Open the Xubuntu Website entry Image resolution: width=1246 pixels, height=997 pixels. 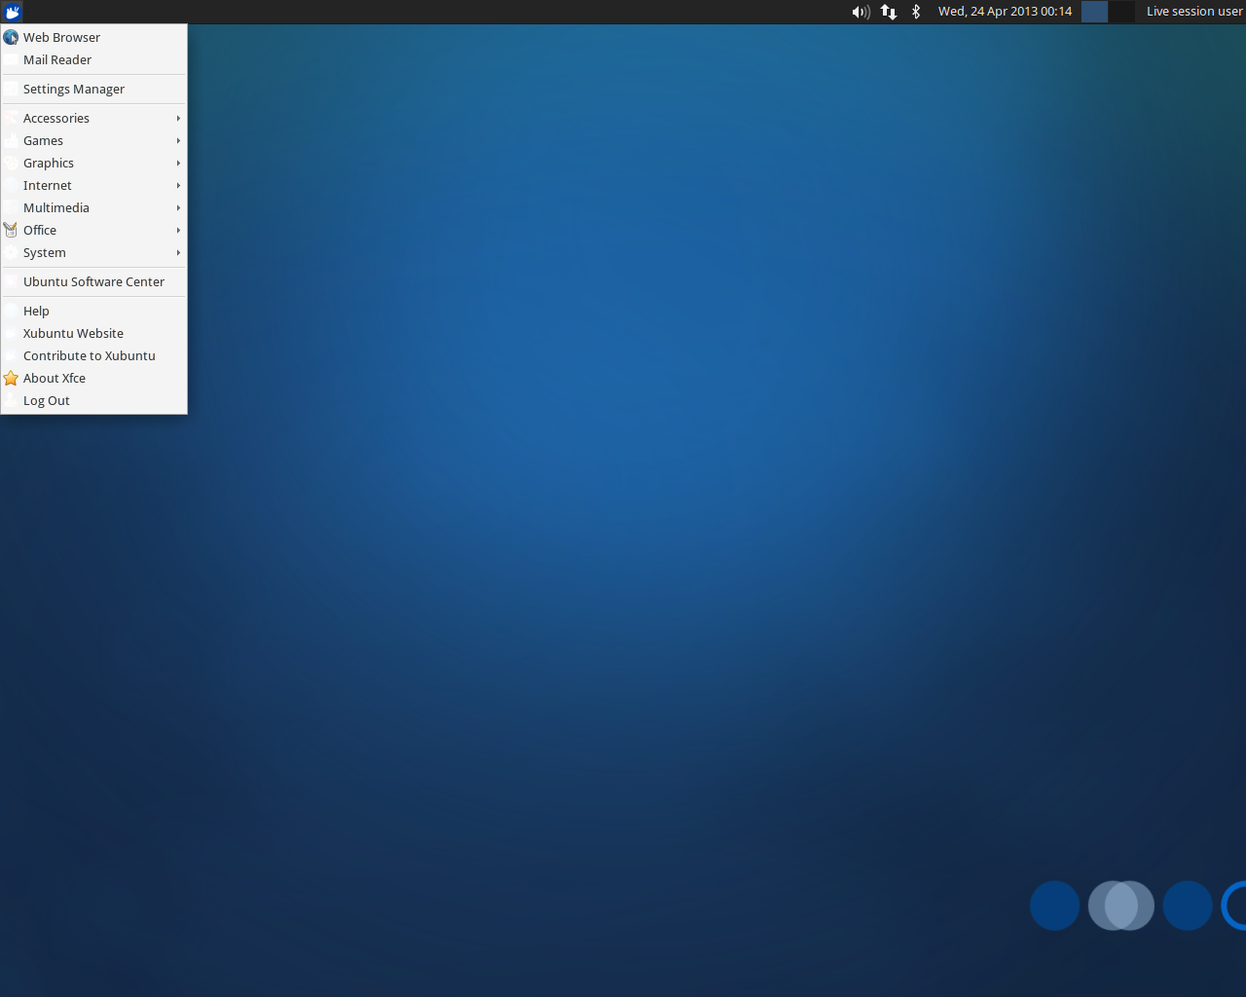pos(93,333)
